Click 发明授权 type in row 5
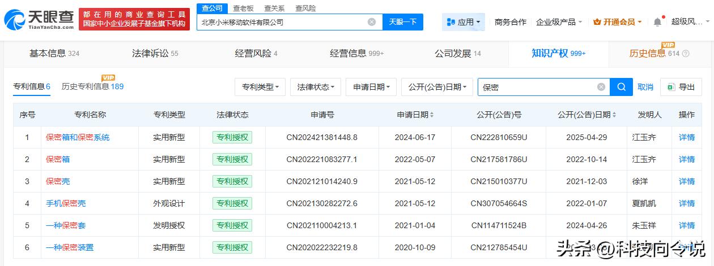Viewport: 714px width, 266px height. (169, 225)
